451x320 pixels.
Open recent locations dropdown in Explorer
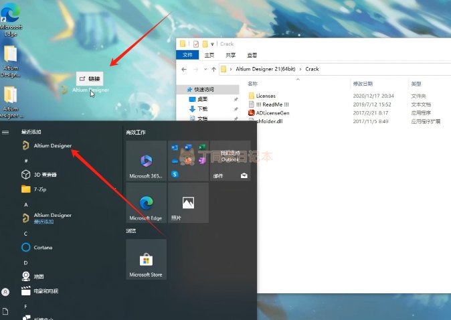pyautogui.click(x=205, y=70)
